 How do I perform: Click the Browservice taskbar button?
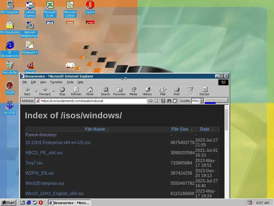coord(70,203)
